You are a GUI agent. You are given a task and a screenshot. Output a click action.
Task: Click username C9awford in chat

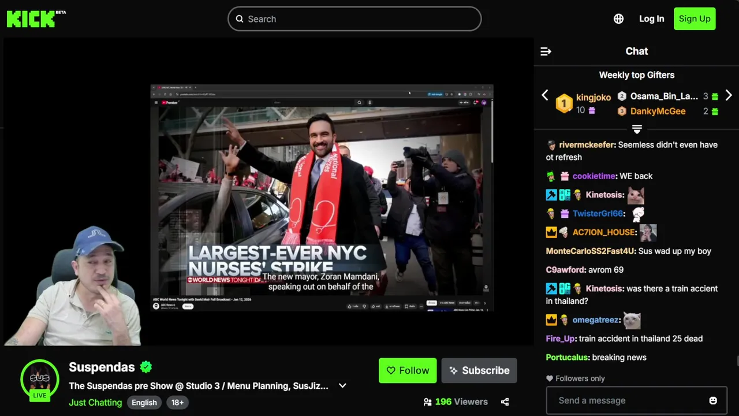[x=565, y=270]
